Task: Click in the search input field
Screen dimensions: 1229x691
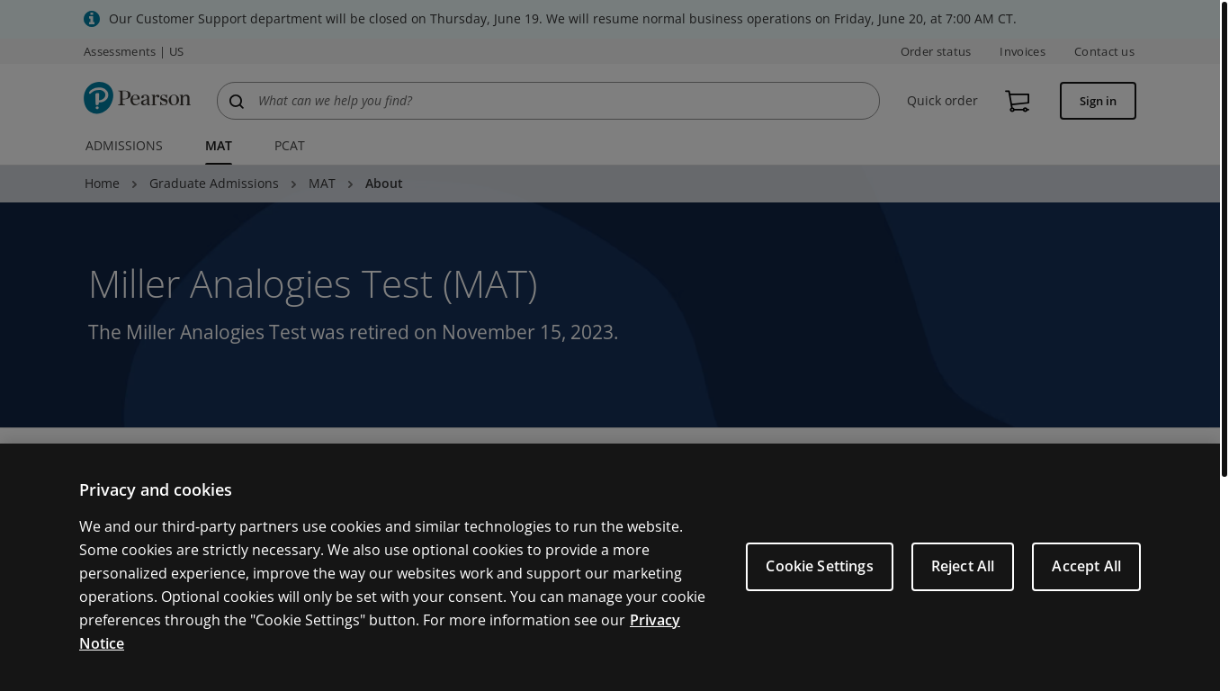Action: 558,101
